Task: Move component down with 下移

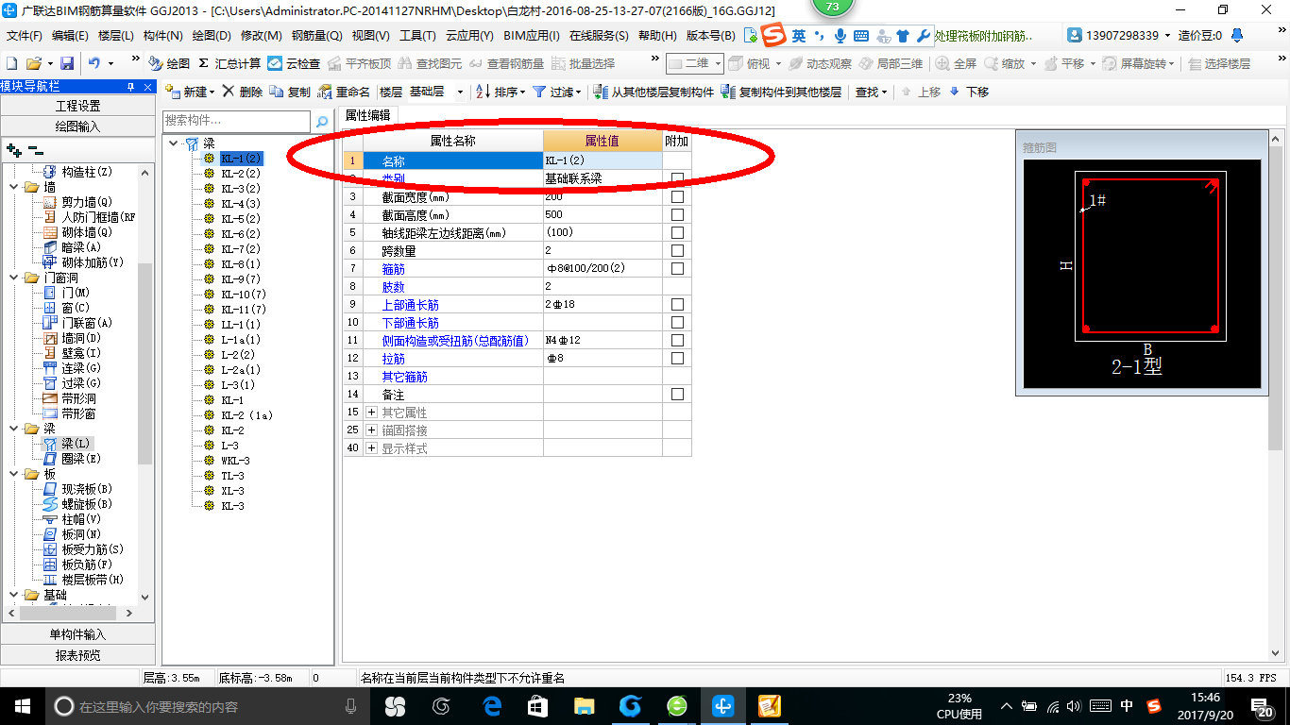Action: point(969,92)
